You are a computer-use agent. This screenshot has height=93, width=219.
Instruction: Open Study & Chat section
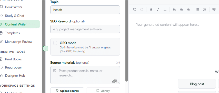[x=14, y=16]
